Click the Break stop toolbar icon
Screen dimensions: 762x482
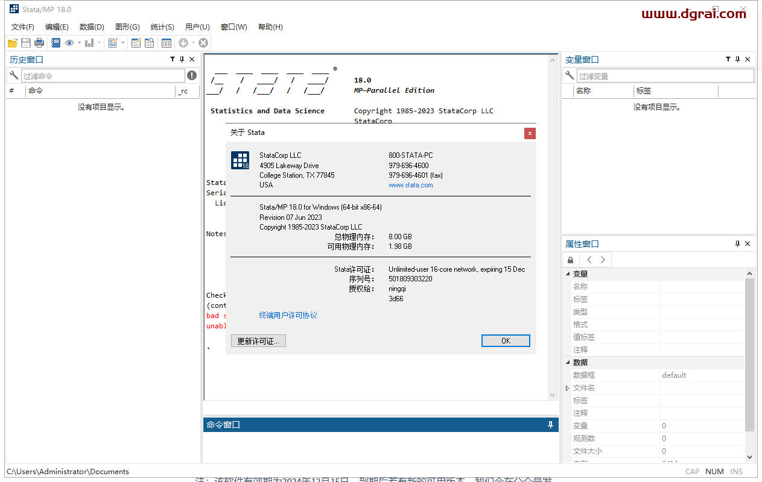(203, 43)
